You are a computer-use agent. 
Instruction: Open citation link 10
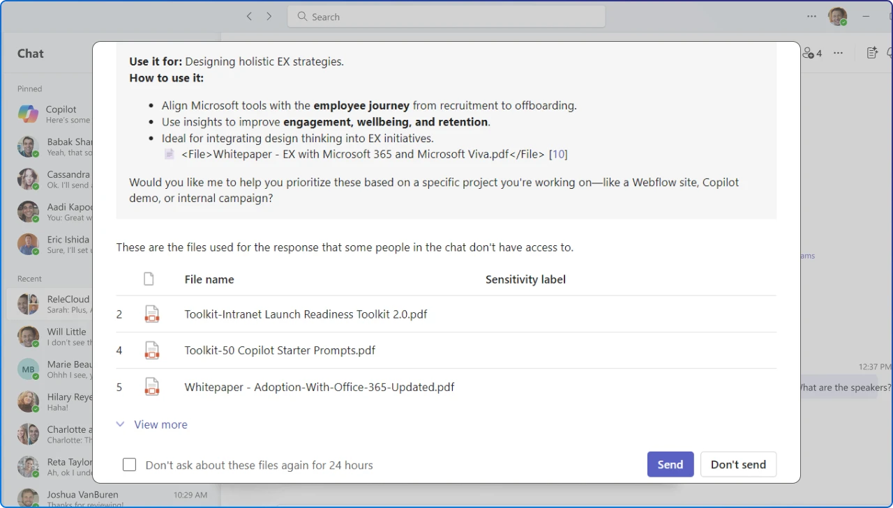(559, 154)
